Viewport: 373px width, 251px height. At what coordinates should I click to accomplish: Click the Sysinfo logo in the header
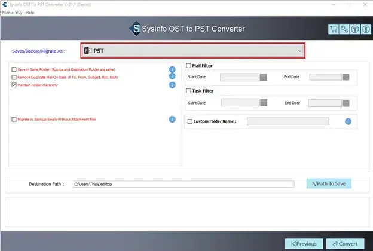(136, 29)
